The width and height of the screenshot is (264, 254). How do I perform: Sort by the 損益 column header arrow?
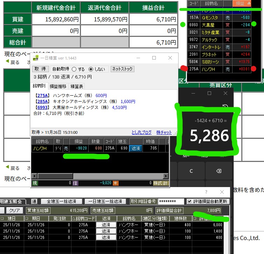(249, 3)
